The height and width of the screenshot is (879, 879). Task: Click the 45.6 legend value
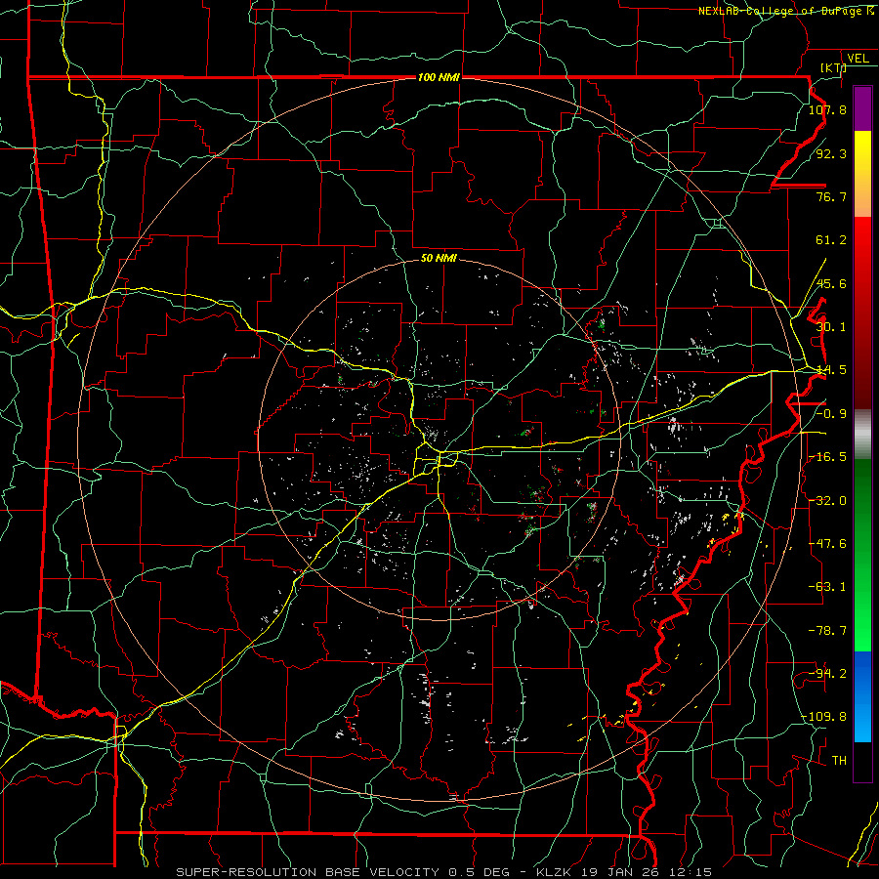tap(831, 283)
